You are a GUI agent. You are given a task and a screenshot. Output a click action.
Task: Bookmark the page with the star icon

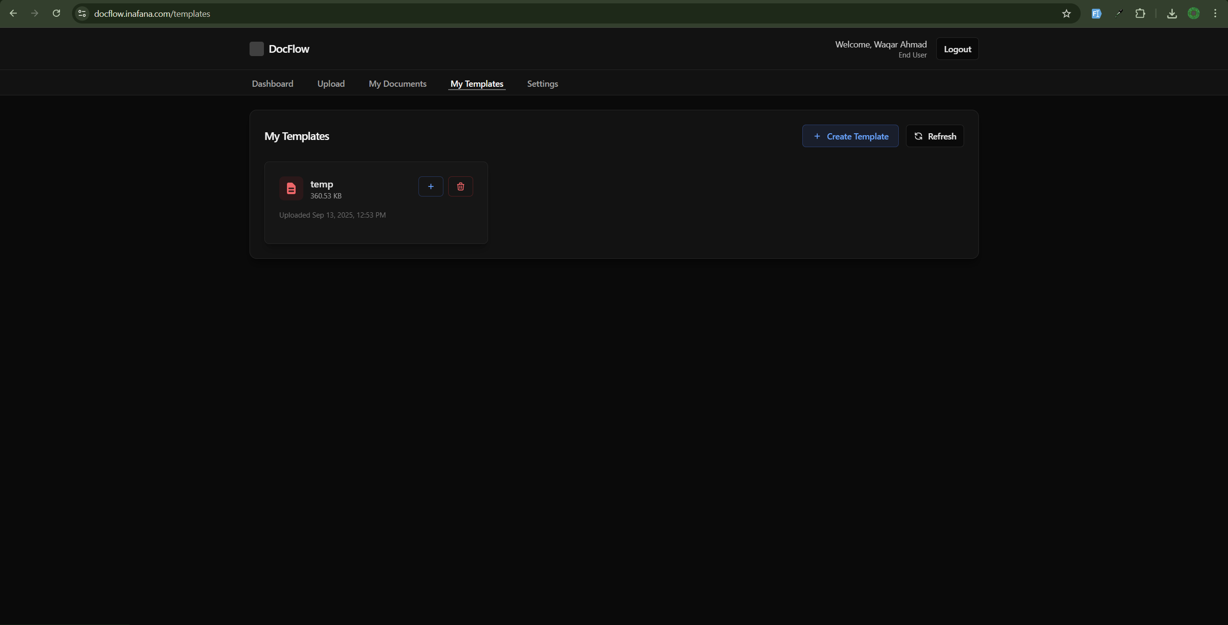1066,13
